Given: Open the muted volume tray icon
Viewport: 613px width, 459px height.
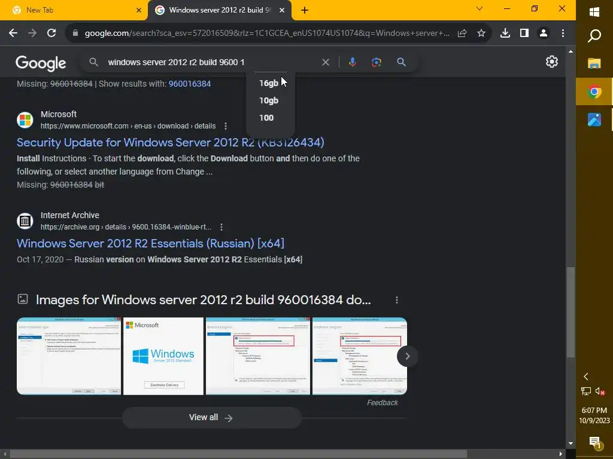Looking at the screenshot, I should pyautogui.click(x=600, y=391).
